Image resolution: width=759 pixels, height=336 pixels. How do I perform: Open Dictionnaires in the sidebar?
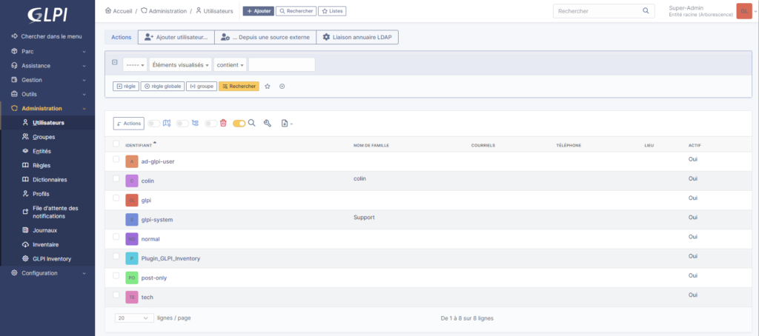point(50,180)
